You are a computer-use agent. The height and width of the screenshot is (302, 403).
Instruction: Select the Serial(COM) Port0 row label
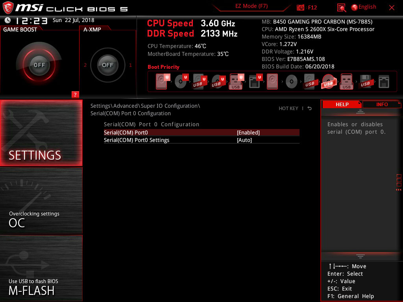pyautogui.click(x=126, y=133)
